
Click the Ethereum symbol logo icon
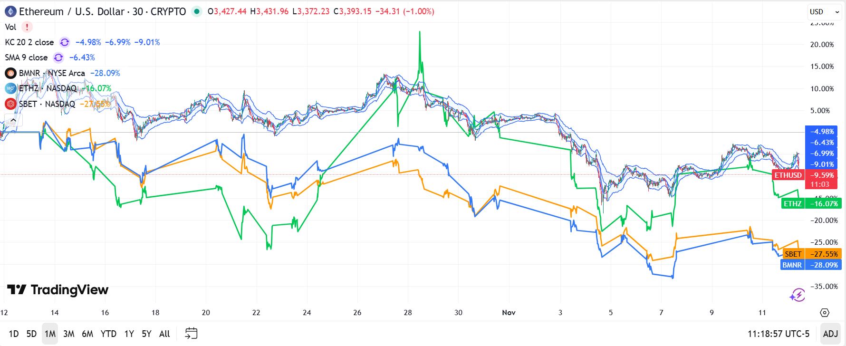10,11
